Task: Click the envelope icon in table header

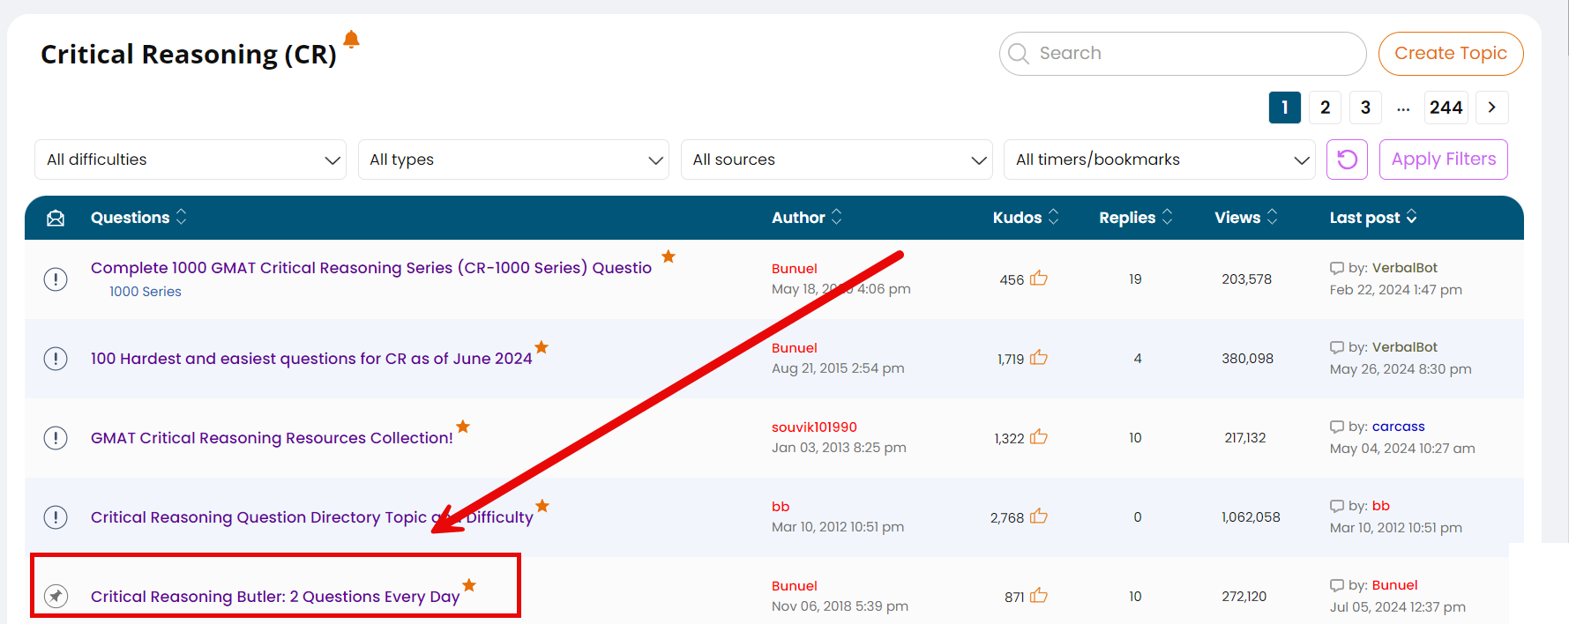Action: [56, 218]
